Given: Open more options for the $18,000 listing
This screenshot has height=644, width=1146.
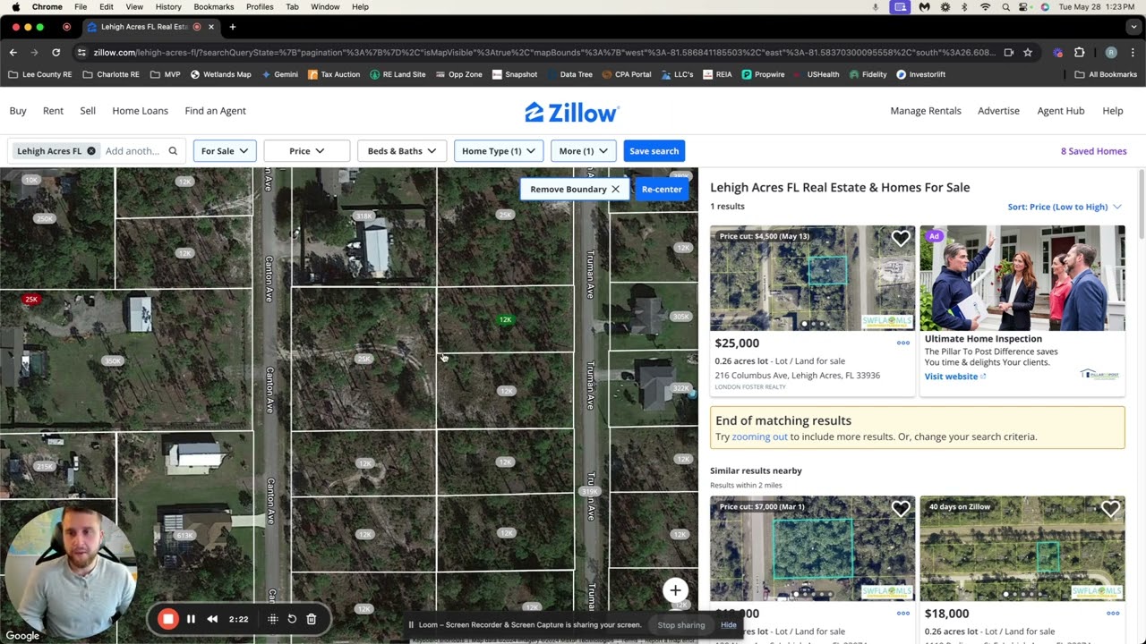Looking at the screenshot, I should [1113, 614].
